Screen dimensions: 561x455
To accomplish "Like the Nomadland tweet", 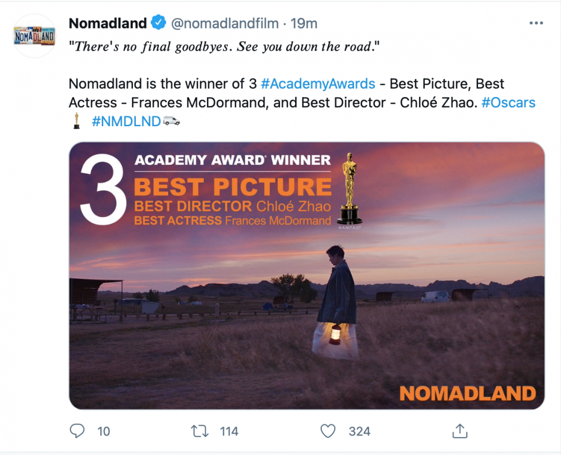I will click(328, 431).
